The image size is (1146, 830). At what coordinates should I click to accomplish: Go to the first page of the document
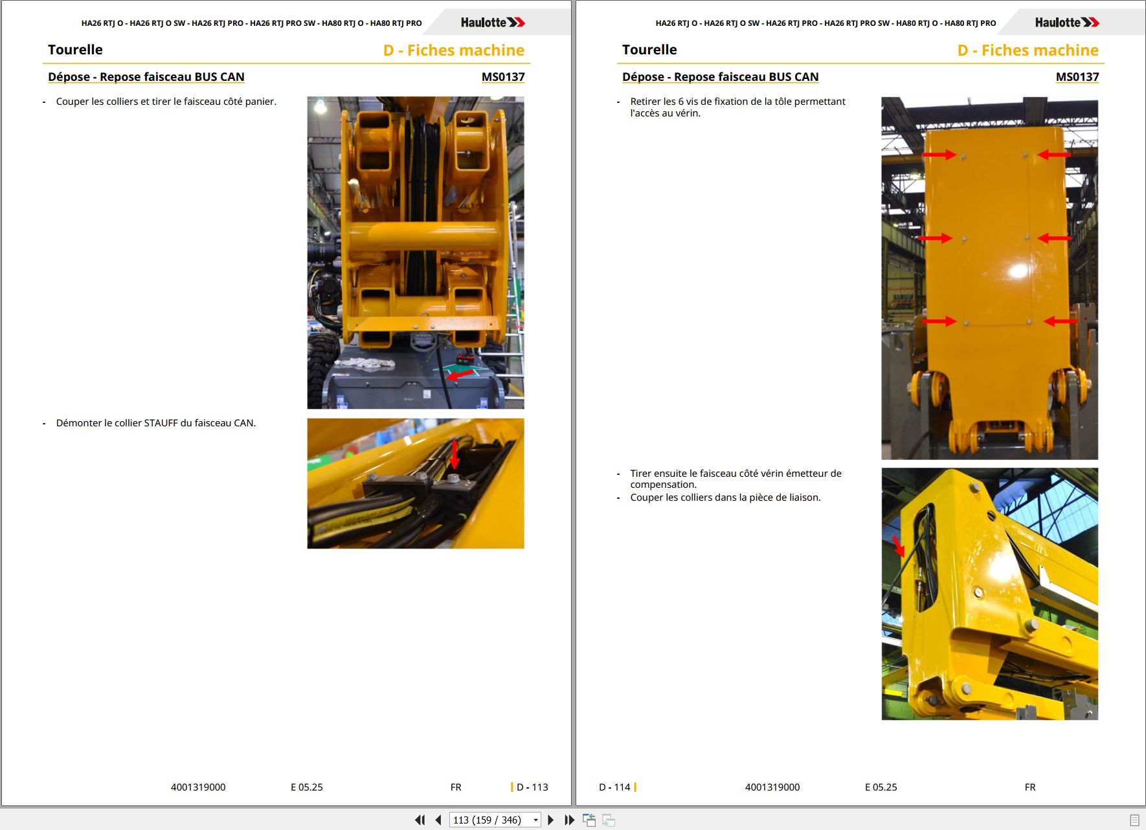pos(420,820)
